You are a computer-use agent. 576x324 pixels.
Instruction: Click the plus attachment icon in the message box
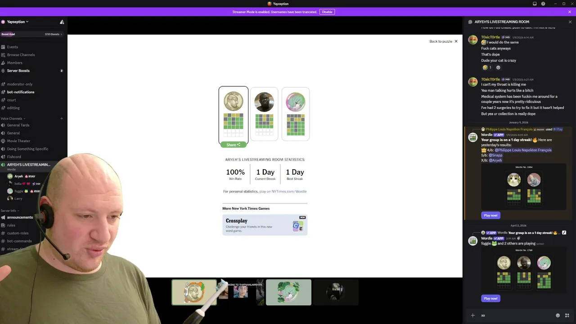pyautogui.click(x=472, y=315)
